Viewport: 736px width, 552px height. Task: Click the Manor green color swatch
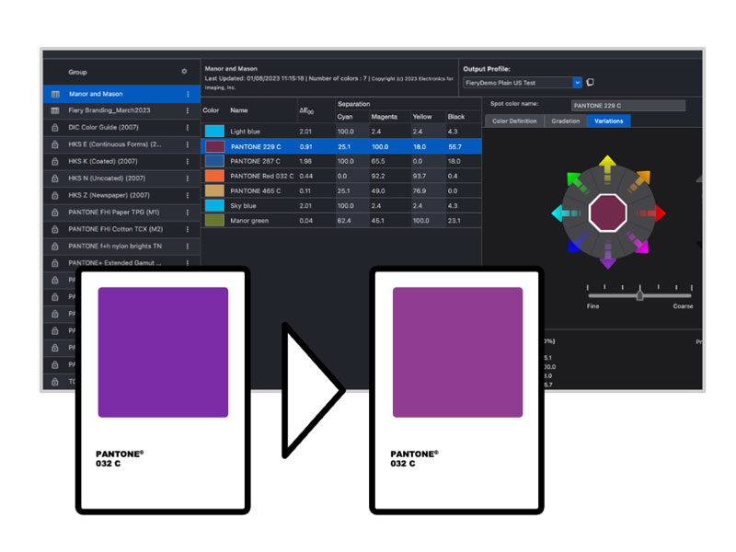214,221
